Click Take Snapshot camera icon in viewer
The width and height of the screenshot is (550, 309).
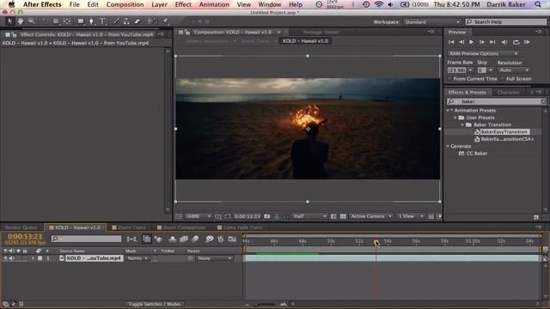pos(267,216)
